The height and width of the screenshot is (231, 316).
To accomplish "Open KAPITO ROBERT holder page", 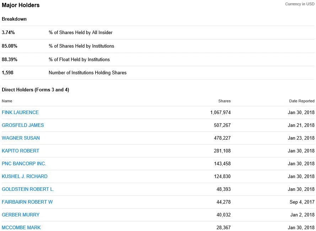I will tap(21, 151).
